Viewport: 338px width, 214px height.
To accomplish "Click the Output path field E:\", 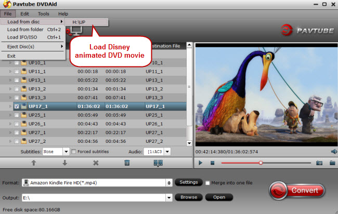I will [94, 197].
